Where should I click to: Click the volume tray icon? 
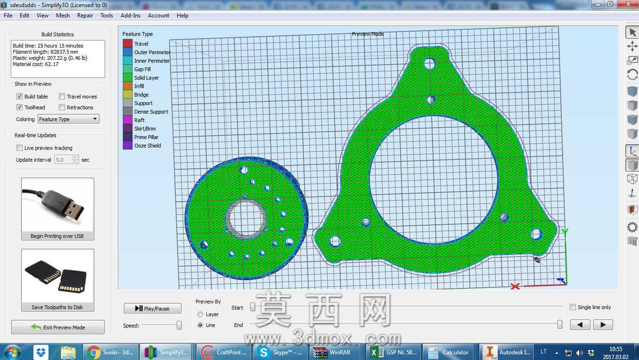pos(579,352)
